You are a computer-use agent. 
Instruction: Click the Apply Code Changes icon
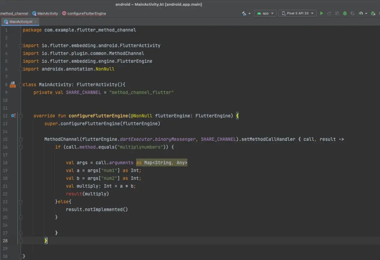(337, 13)
